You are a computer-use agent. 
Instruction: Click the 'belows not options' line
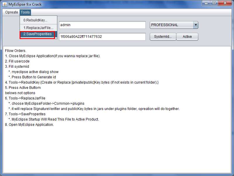[x=20, y=93]
